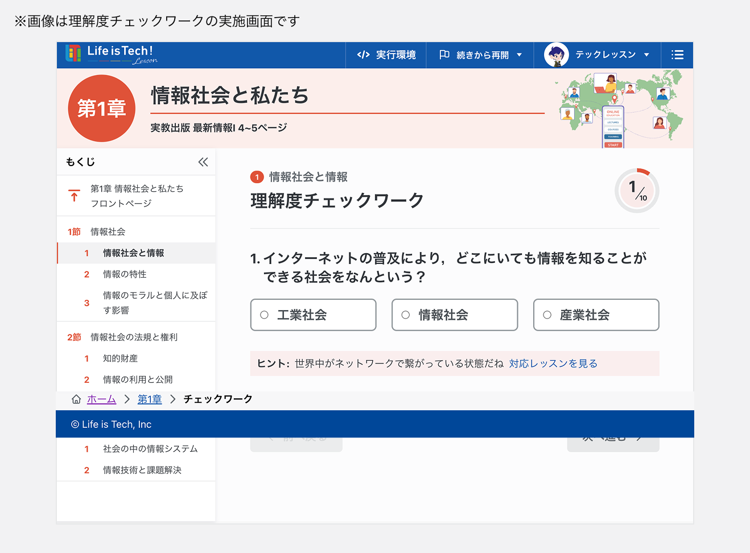750x553 pixels.
Task: Open lesson 情報の利用と公開
Action: 137,379
